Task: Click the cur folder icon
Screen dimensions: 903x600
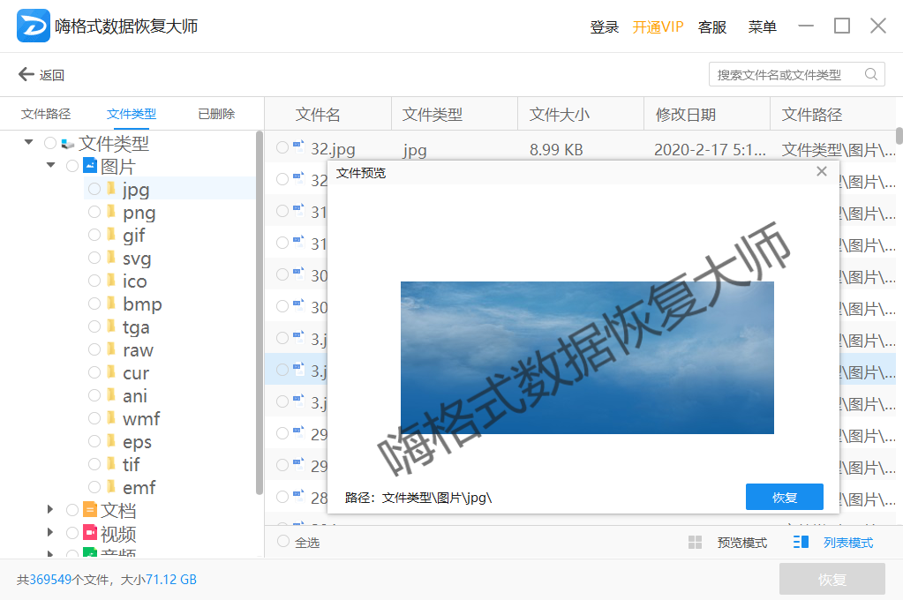Action: [x=112, y=372]
